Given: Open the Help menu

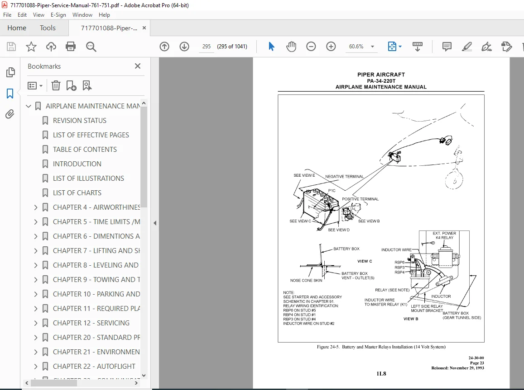Looking at the screenshot, I should (x=104, y=14).
